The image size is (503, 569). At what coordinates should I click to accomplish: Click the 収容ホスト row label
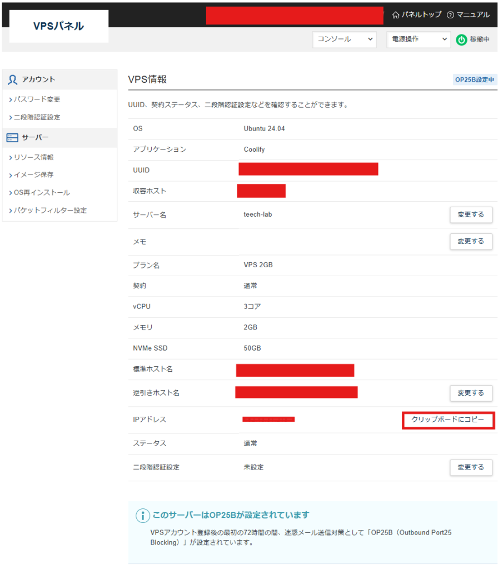click(150, 191)
